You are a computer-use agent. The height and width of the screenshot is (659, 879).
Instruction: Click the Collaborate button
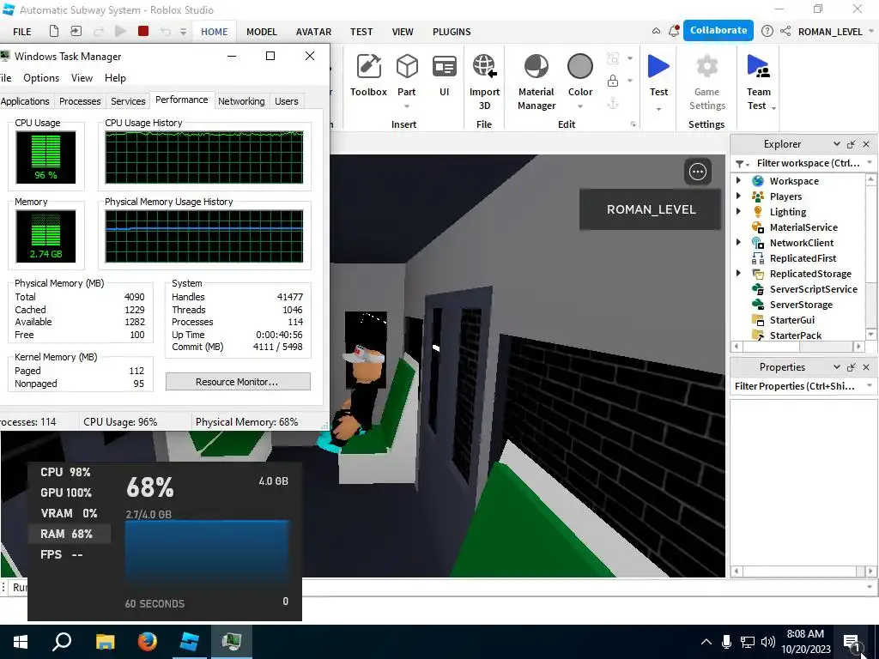tap(718, 31)
